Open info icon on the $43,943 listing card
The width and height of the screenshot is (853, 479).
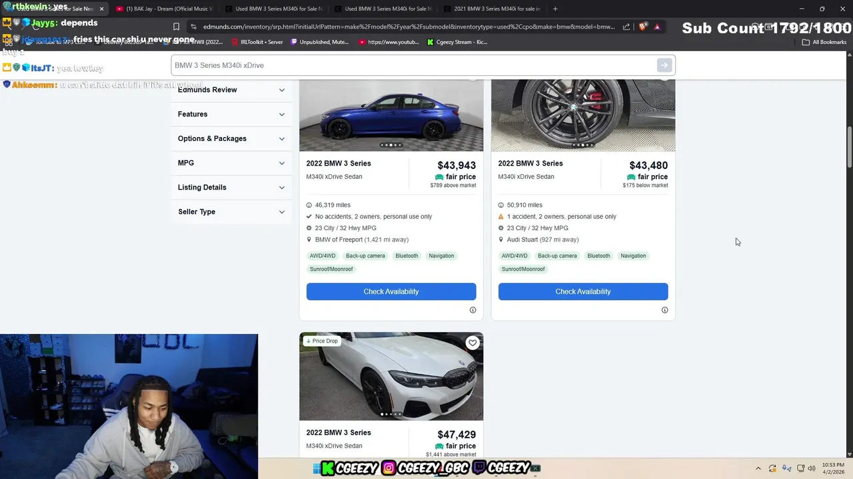pos(472,310)
